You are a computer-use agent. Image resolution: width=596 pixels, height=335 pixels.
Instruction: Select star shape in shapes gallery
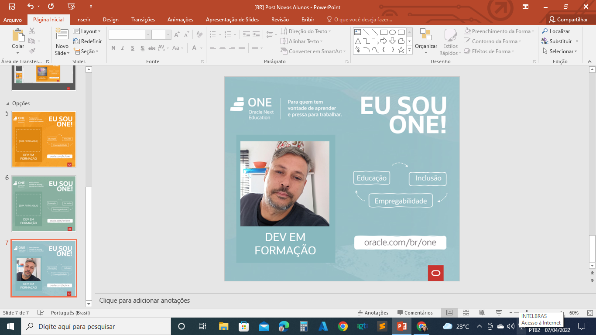point(401,50)
